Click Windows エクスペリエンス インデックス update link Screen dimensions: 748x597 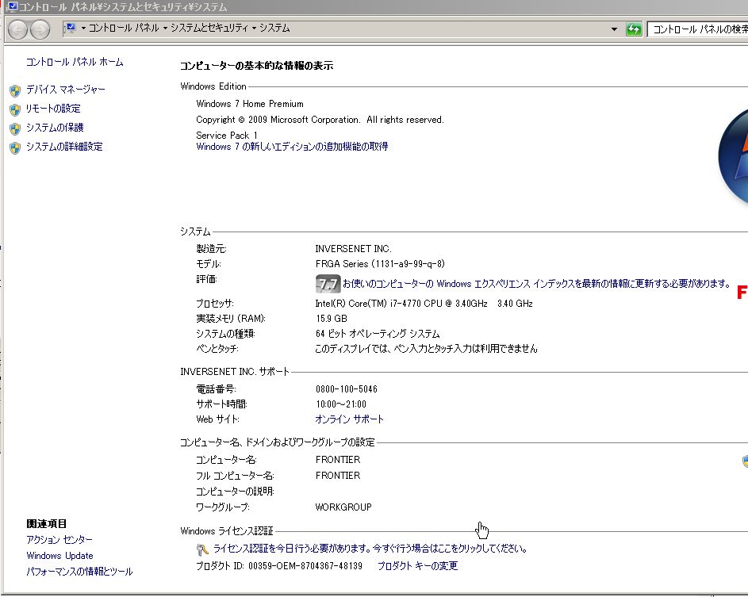(537, 284)
